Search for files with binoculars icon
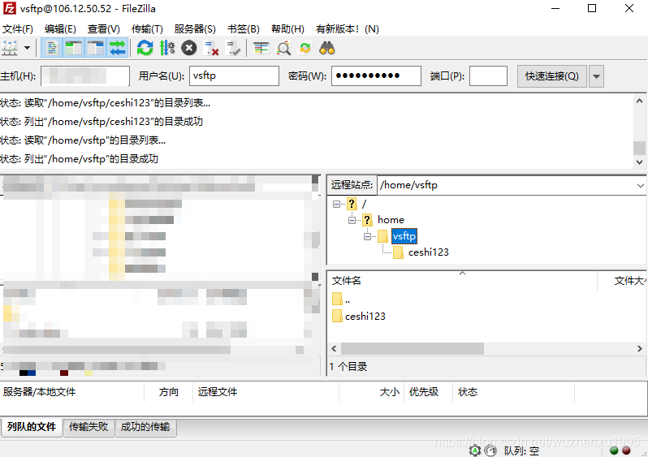 [x=327, y=48]
